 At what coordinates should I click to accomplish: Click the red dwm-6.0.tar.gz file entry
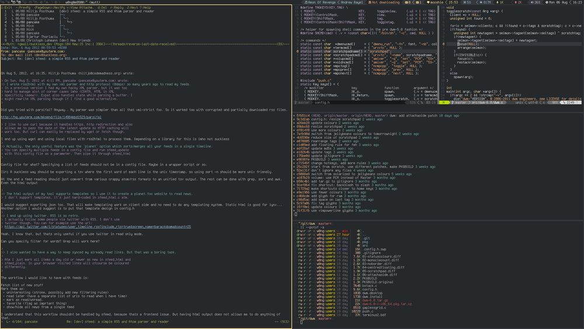(375, 300)
